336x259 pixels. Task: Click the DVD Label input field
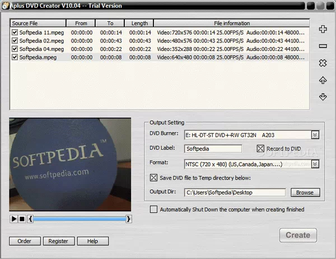point(213,149)
